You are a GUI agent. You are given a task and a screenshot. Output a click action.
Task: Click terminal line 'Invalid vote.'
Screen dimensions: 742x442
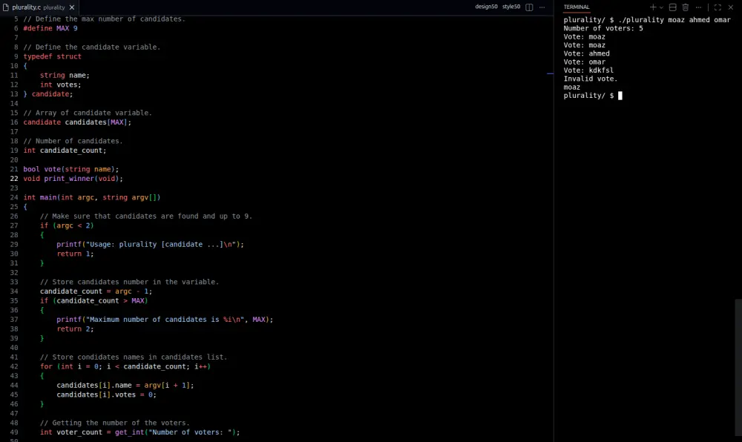[591, 79]
